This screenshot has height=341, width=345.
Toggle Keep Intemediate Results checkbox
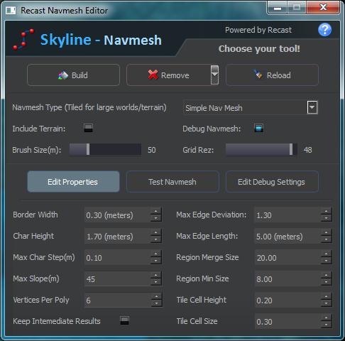point(124,320)
